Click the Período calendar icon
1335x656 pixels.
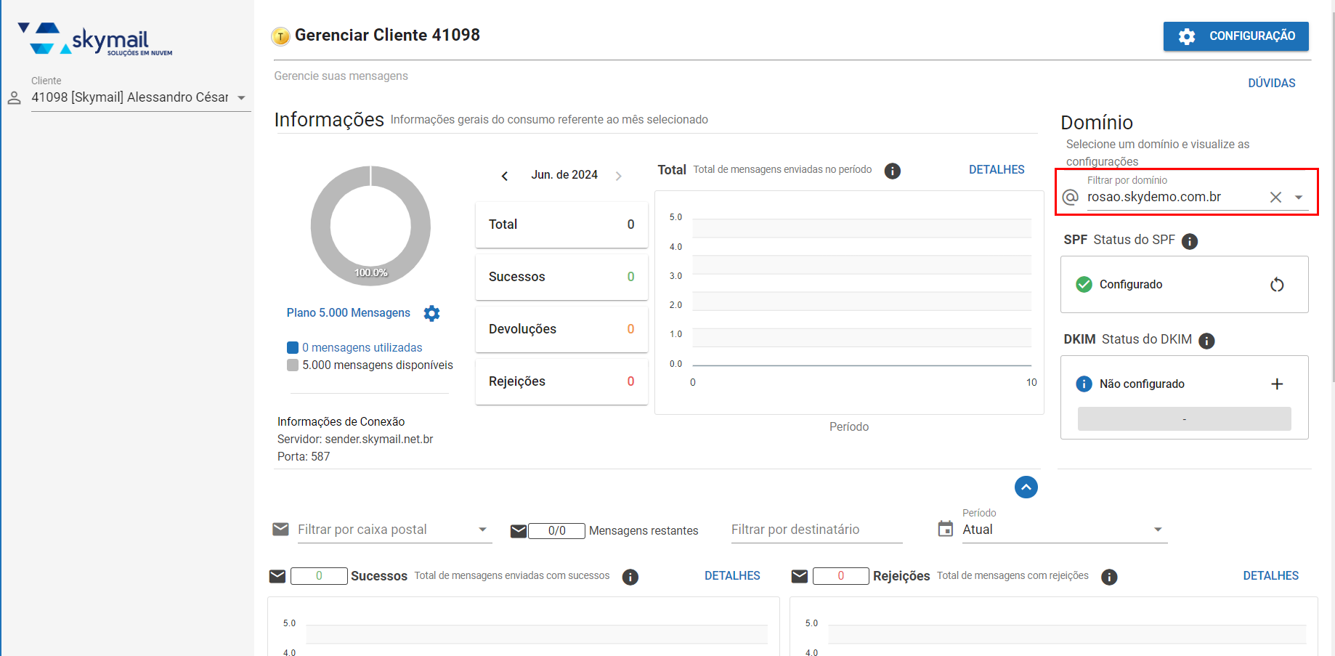946,529
